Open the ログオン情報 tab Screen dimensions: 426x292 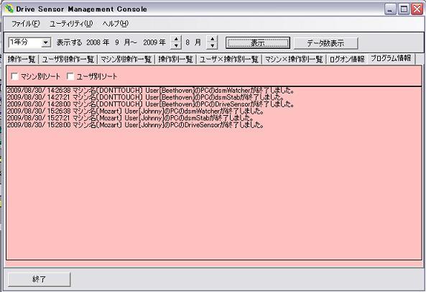point(347,59)
